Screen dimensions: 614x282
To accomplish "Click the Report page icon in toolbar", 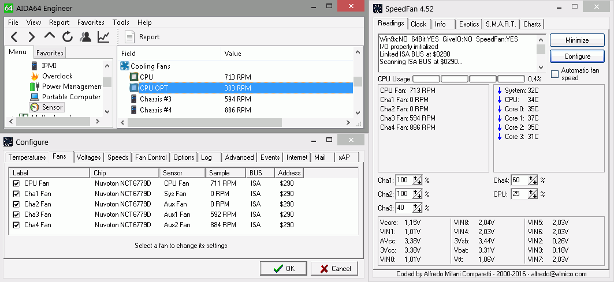I will coord(129,37).
